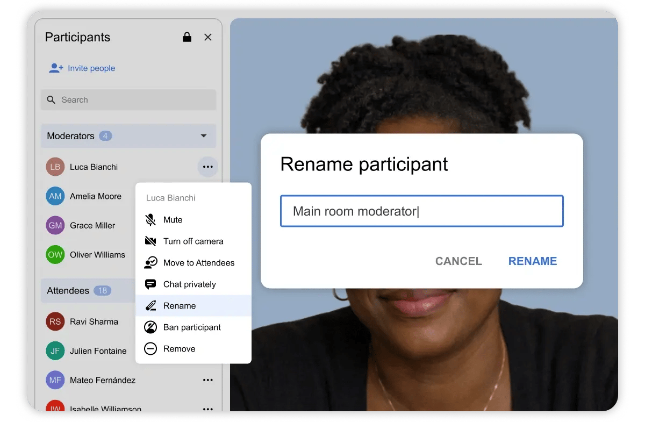Click the RENAME button to confirm
Image resolution: width=645 pixels, height=422 pixels.
pos(532,261)
